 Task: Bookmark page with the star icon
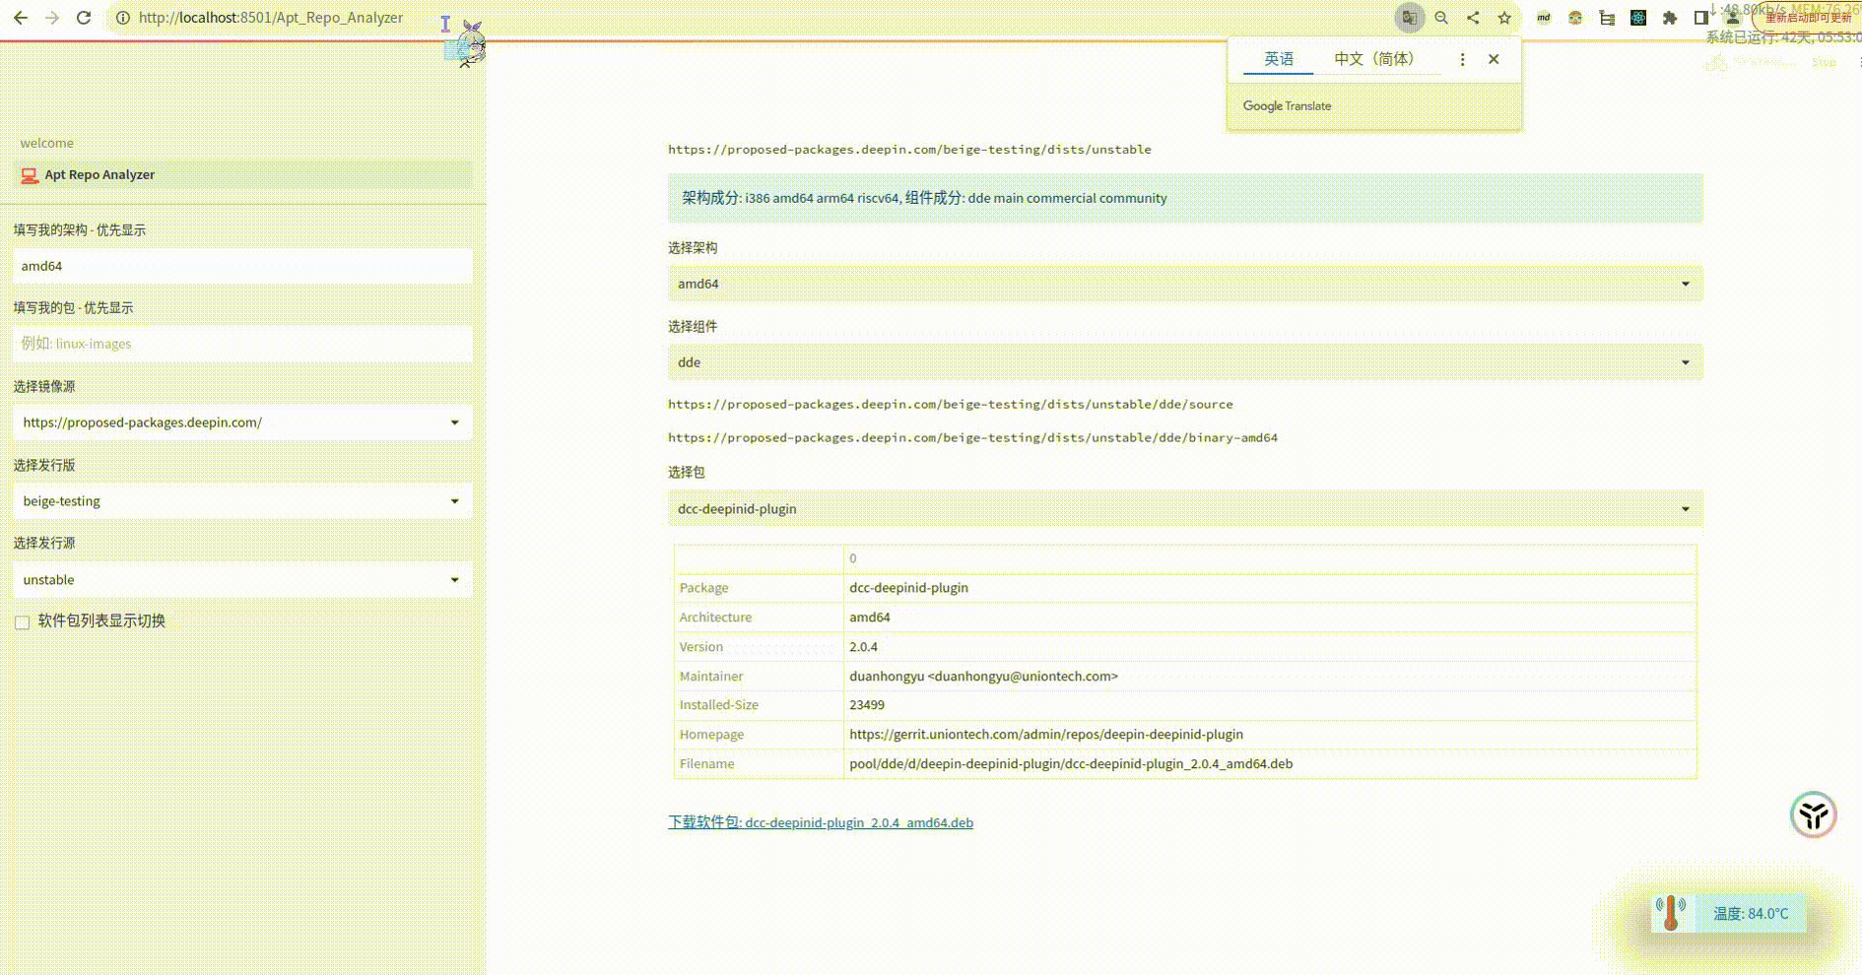coord(1504,18)
